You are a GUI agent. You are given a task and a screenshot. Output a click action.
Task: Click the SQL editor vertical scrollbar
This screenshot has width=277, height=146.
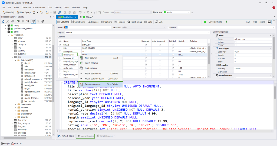pos(275,92)
